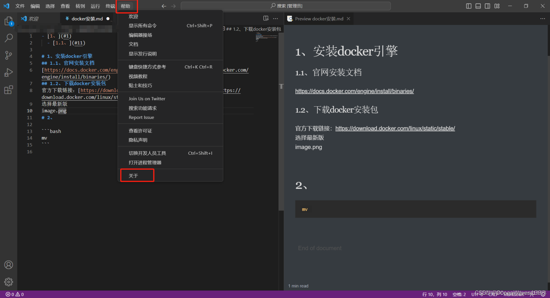Go forward with the right arrow
This screenshot has width=550, height=298.
[173, 6]
